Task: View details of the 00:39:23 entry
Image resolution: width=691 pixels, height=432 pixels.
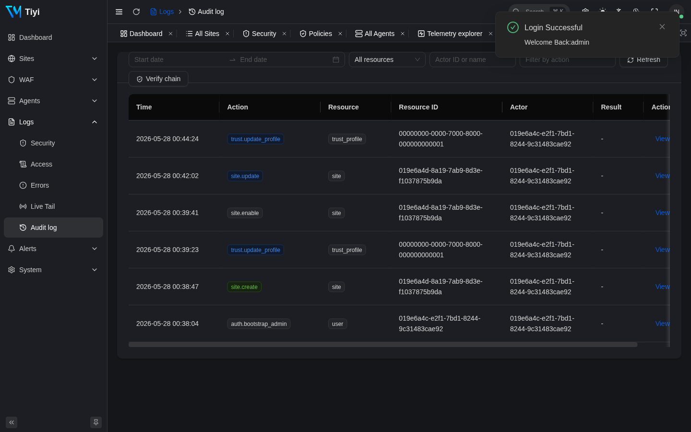Action: pyautogui.click(x=662, y=250)
